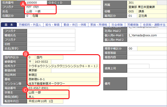Click the マンション等 field 住友不動産新宿オークタワー

coord(63,84)
